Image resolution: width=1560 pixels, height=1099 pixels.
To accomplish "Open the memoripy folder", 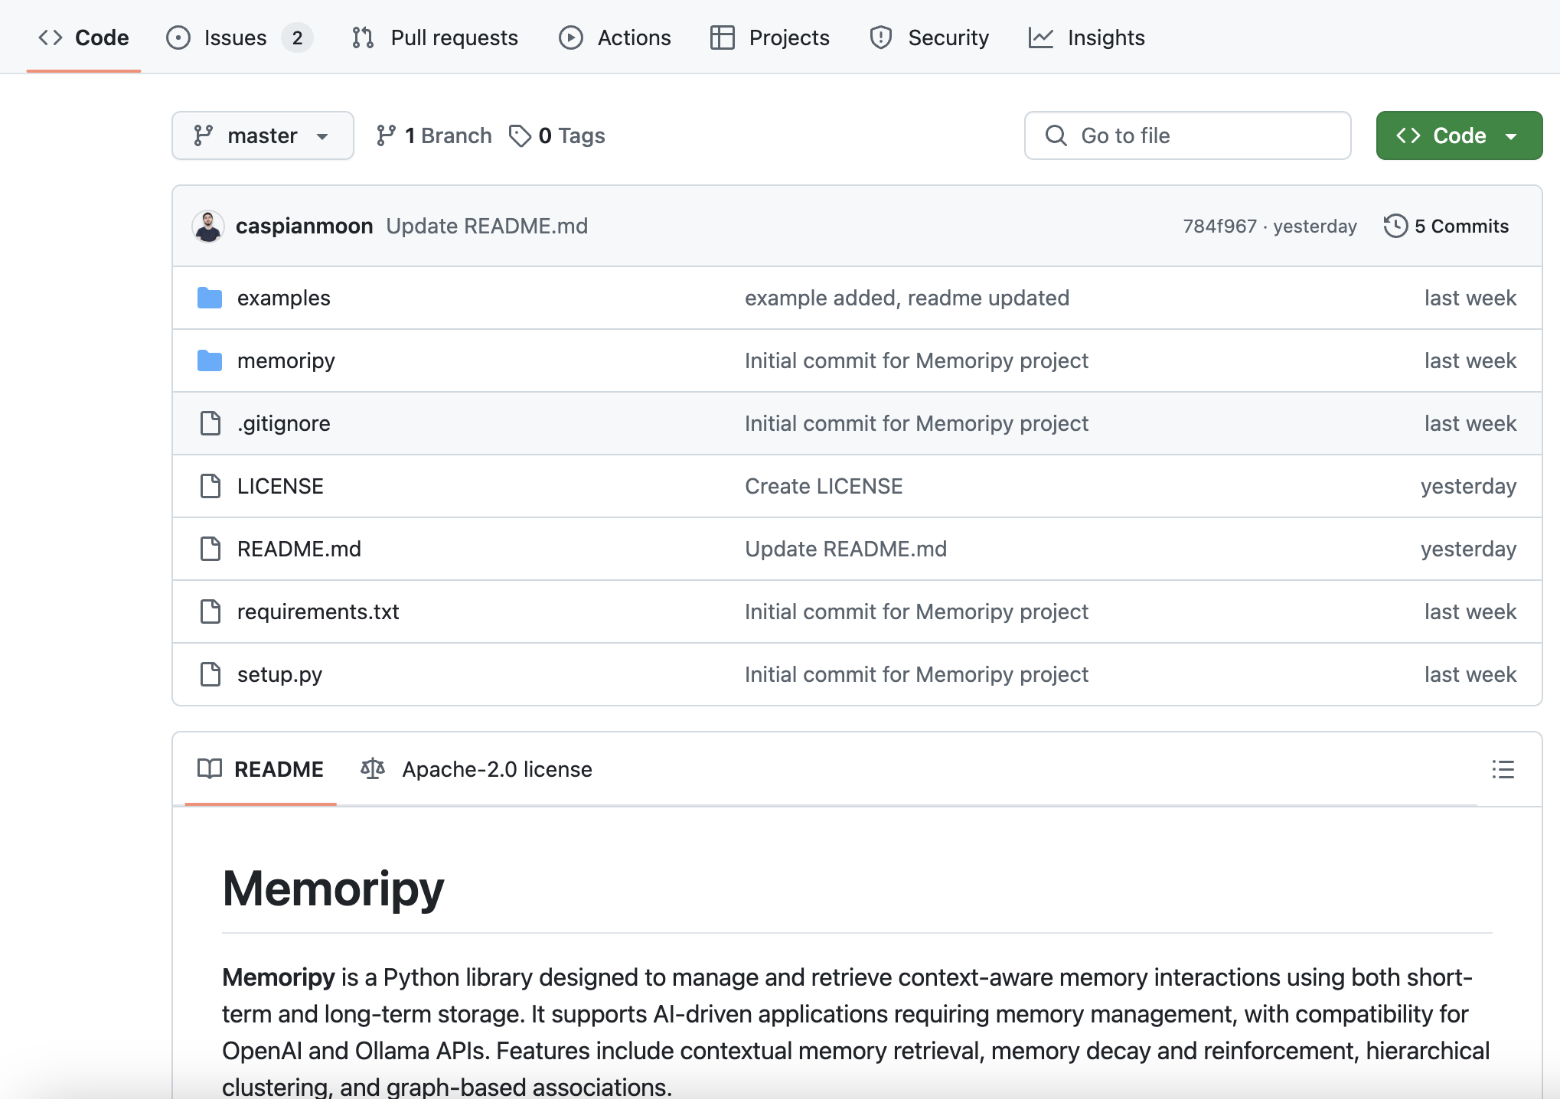I will point(286,359).
